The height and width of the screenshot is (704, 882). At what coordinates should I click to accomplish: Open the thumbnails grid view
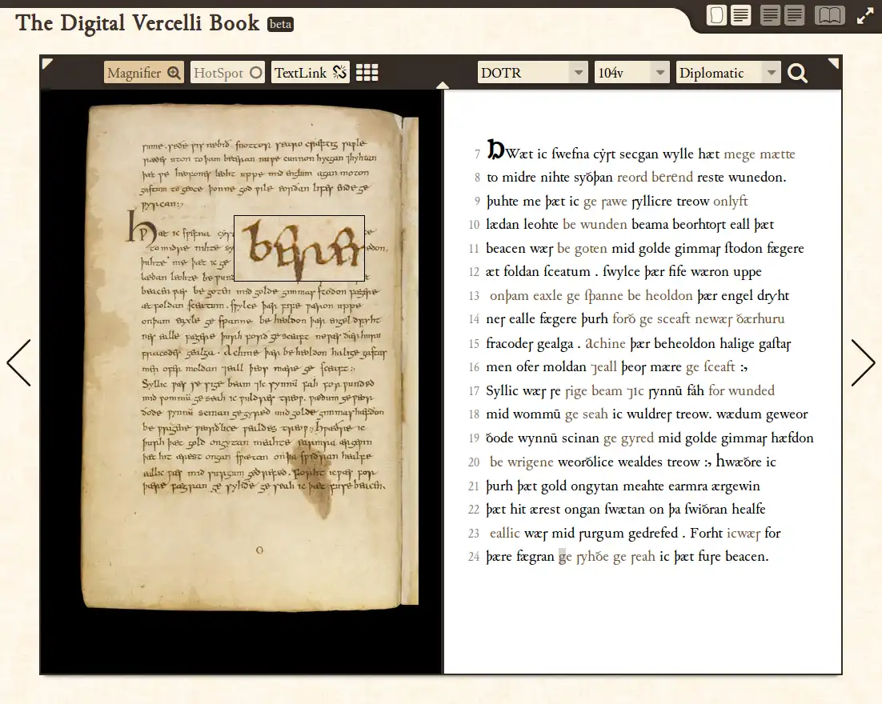point(367,73)
